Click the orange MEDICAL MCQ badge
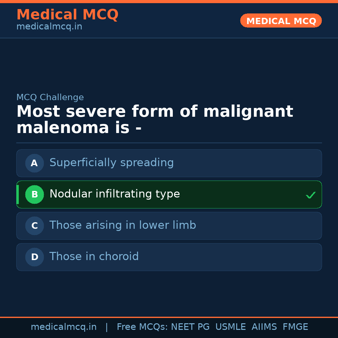338x338 pixels. tap(281, 21)
